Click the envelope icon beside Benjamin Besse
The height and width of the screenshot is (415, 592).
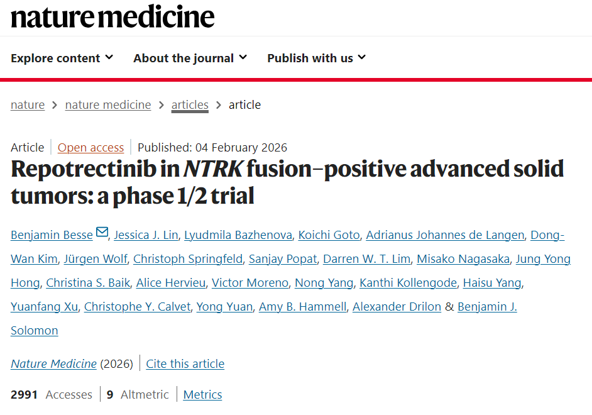tap(102, 234)
